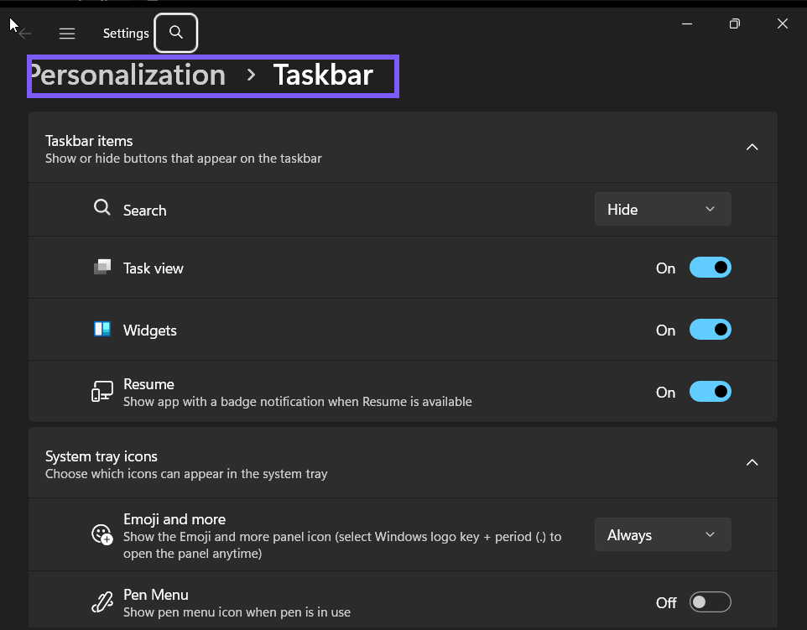
Task: Click the Taskbar breadcrumb title
Action: pos(323,75)
